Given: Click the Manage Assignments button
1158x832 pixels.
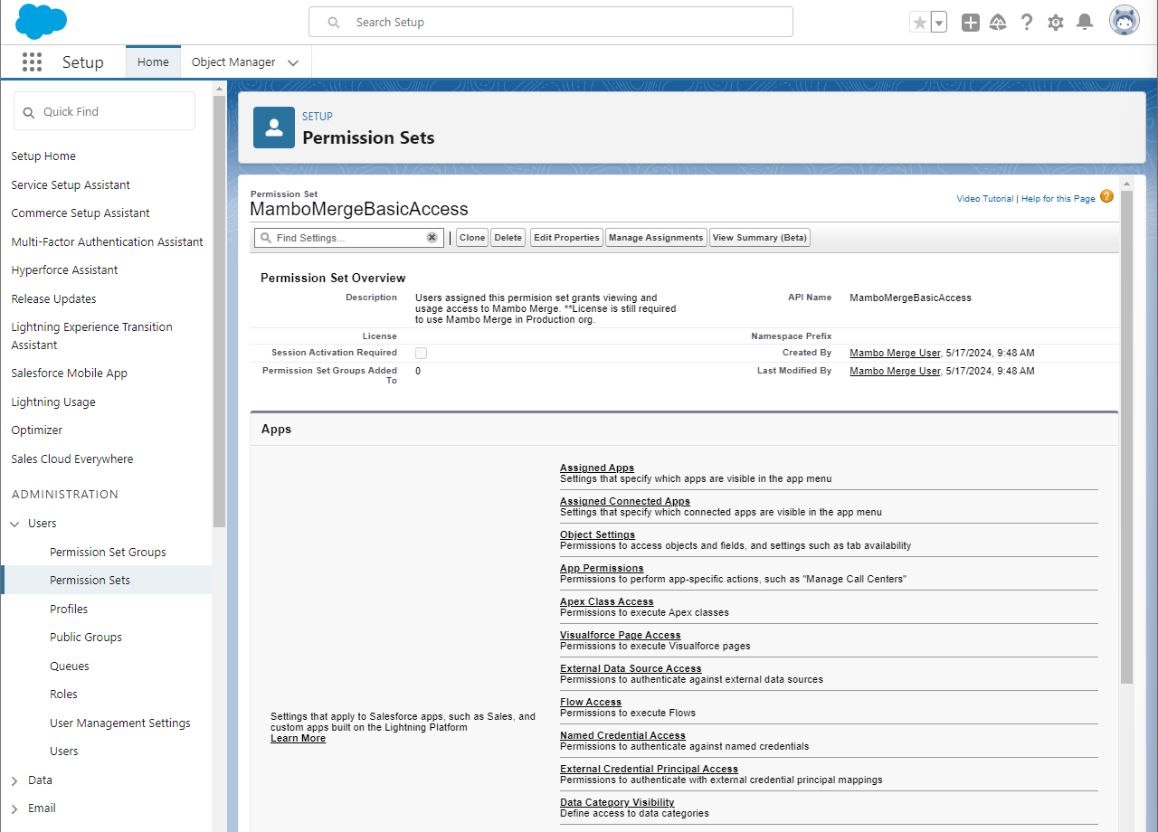Looking at the screenshot, I should pyautogui.click(x=655, y=238).
